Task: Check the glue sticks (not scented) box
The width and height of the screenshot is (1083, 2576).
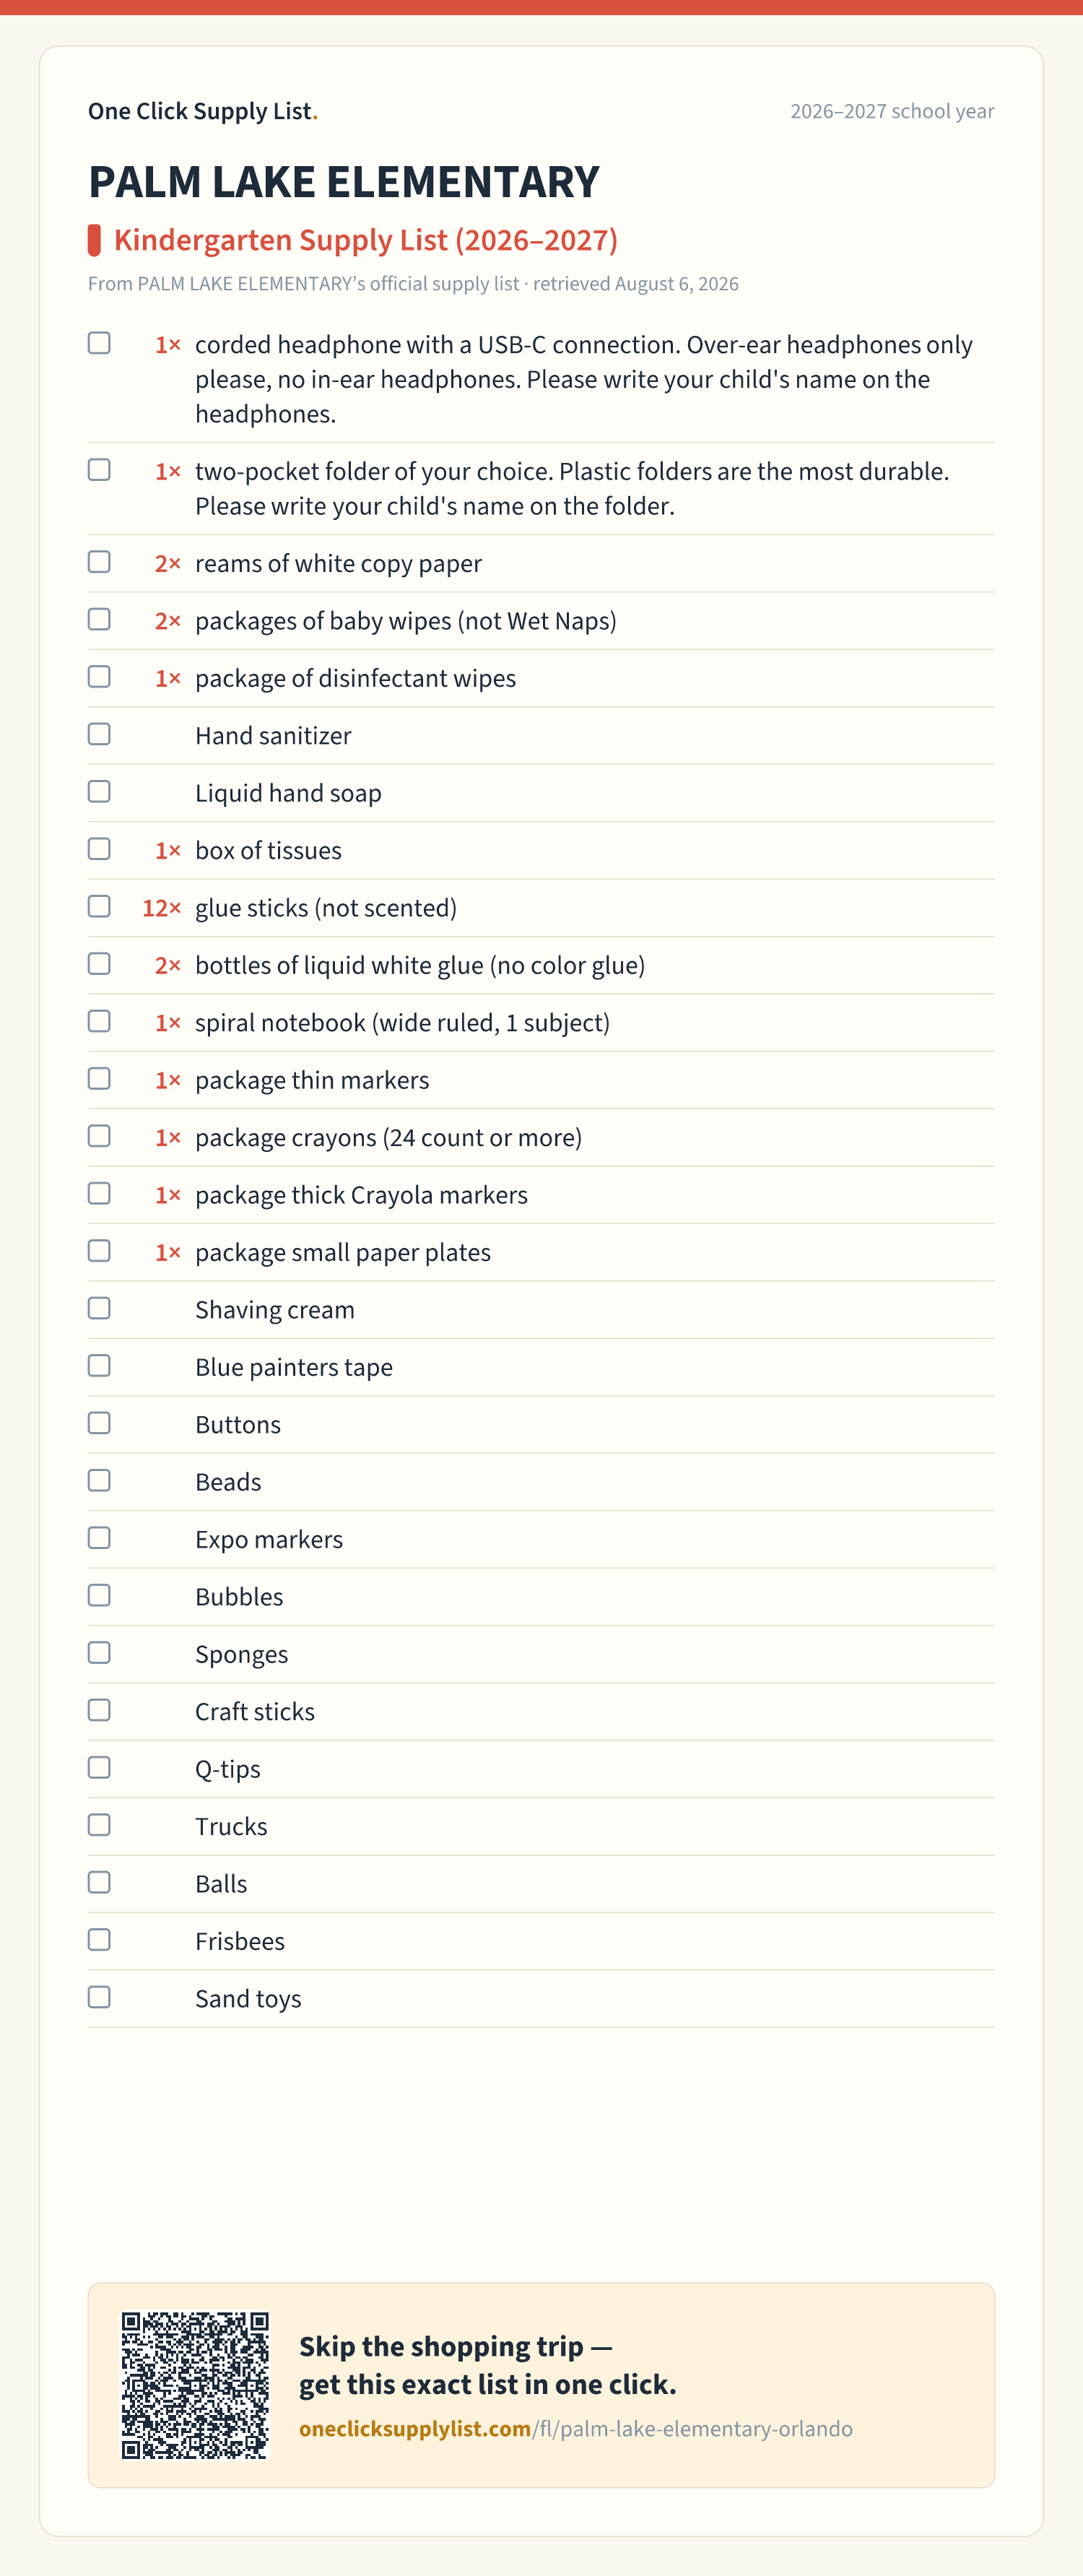Action: coord(99,906)
